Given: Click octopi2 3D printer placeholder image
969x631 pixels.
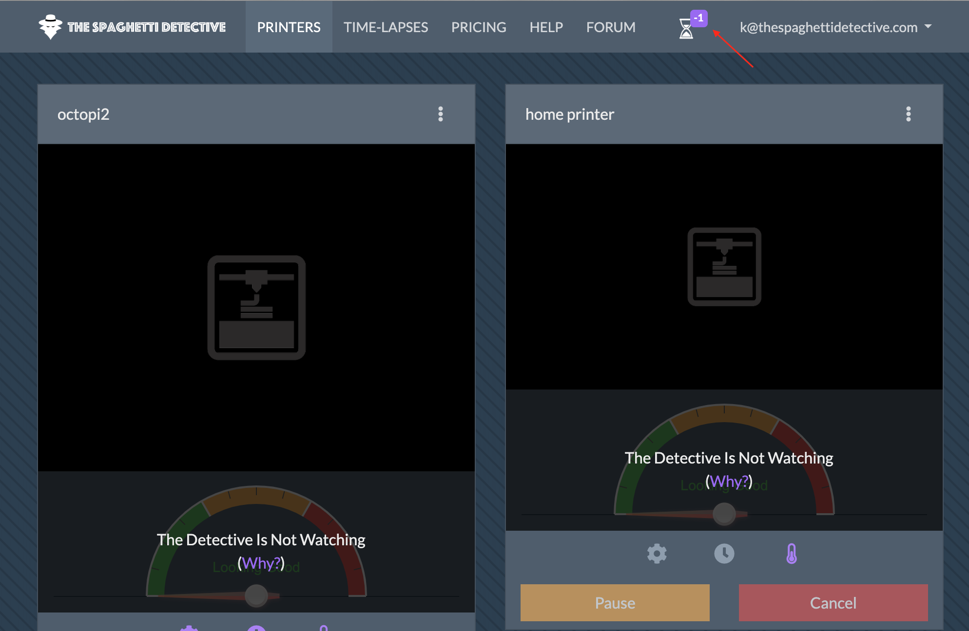Looking at the screenshot, I should (256, 308).
